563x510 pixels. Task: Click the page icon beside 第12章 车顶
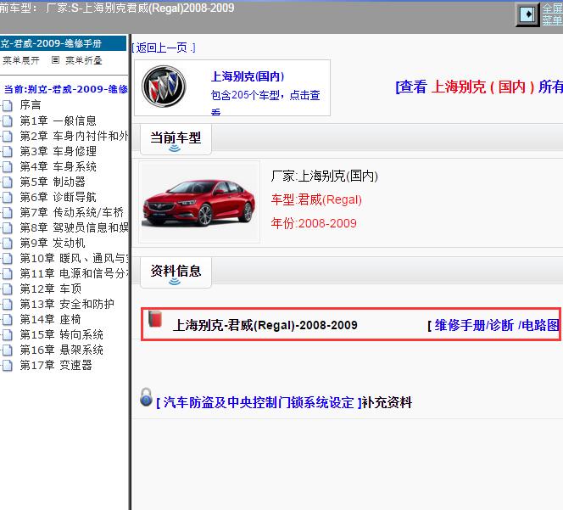[x=7, y=289]
